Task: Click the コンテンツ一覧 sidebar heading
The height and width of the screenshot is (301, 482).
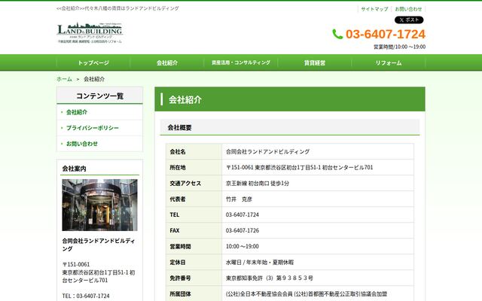Action: [100, 96]
